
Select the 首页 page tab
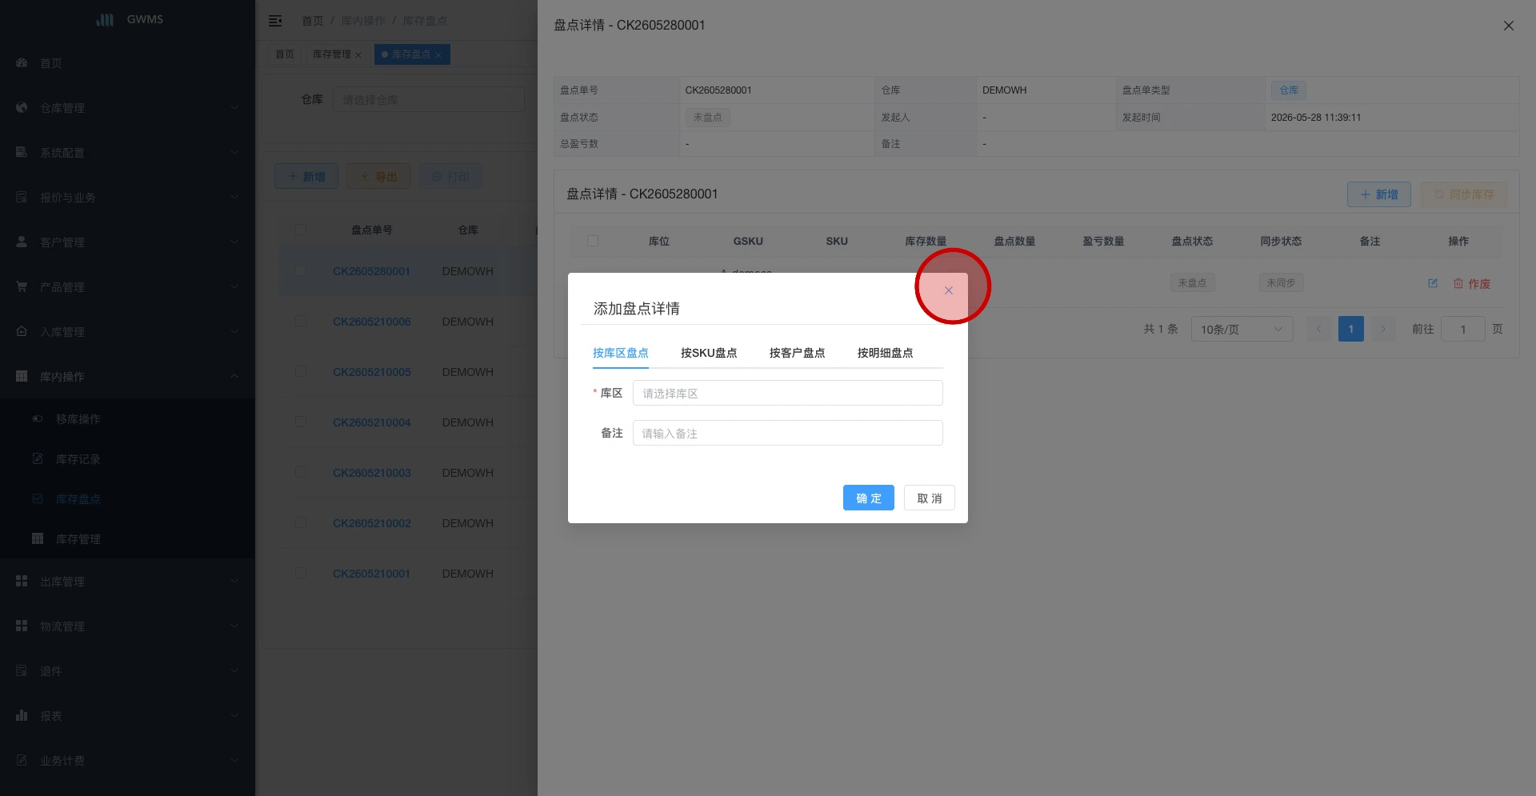coord(285,54)
